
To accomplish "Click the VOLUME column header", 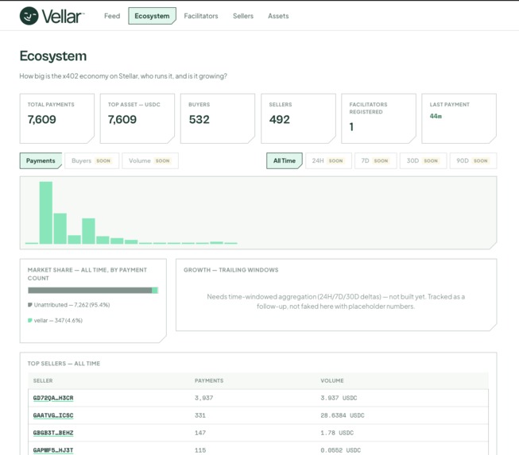I will coord(332,380).
